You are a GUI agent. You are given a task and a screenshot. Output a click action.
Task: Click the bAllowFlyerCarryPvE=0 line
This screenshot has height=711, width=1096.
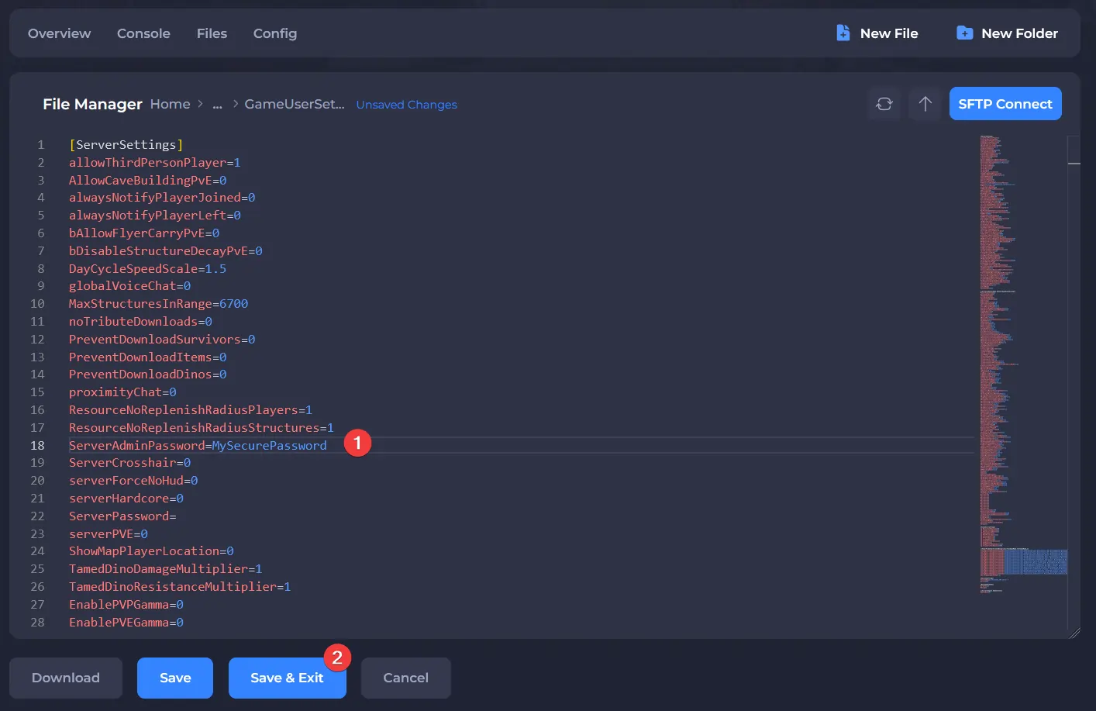tap(144, 233)
